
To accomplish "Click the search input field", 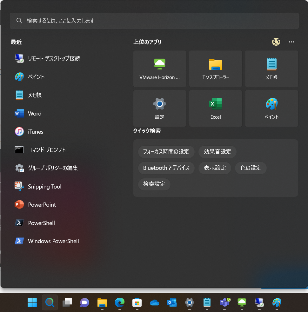I will click(x=154, y=21).
